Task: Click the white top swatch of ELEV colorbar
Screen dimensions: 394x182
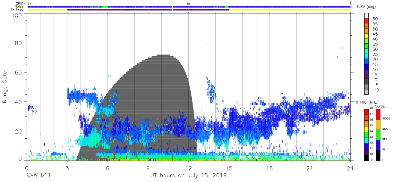Action: point(366,15)
